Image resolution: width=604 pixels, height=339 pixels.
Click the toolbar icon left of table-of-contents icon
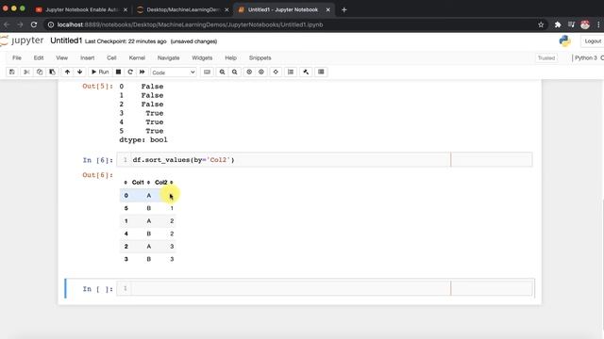pos(276,72)
